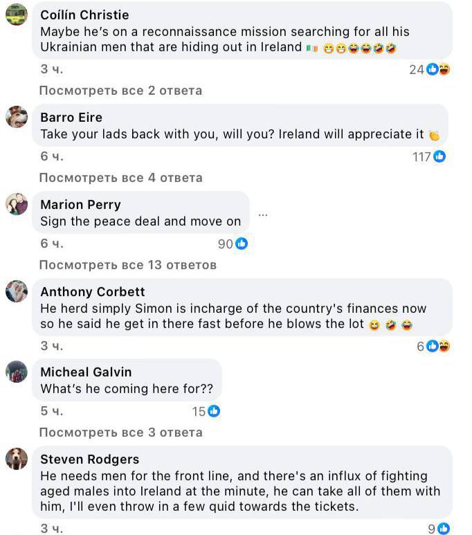Open Steven Rodgers' dog avatar
Image resolution: width=472 pixels, height=535 pixels.
coord(17,459)
